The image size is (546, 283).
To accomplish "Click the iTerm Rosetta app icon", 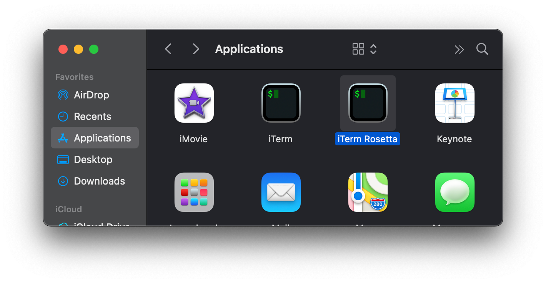I will click(x=368, y=103).
